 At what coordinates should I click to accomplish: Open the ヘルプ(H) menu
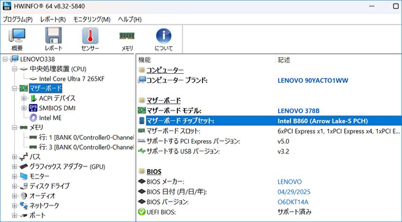130,19
